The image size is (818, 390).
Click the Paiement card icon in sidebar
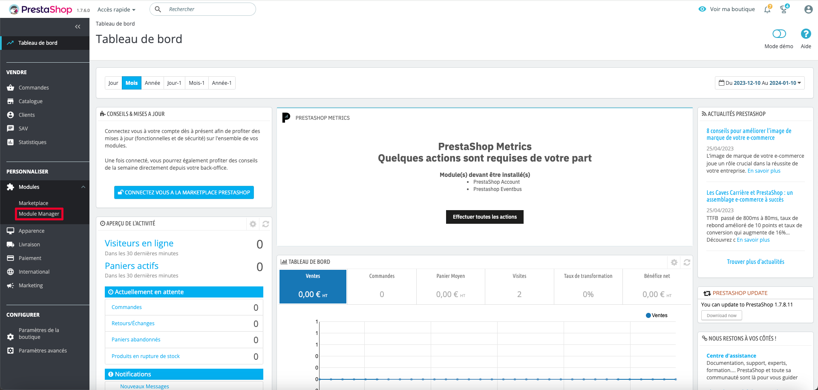click(x=11, y=258)
